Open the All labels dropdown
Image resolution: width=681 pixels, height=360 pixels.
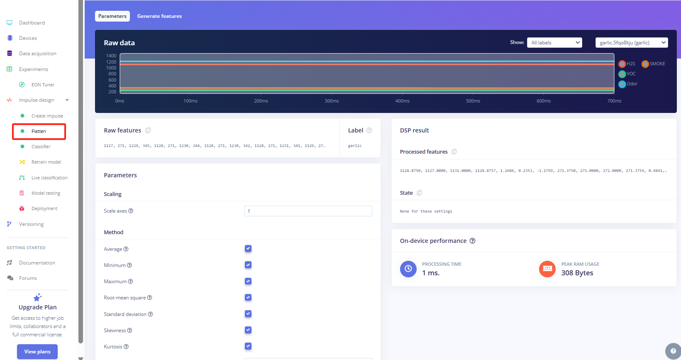tap(554, 43)
